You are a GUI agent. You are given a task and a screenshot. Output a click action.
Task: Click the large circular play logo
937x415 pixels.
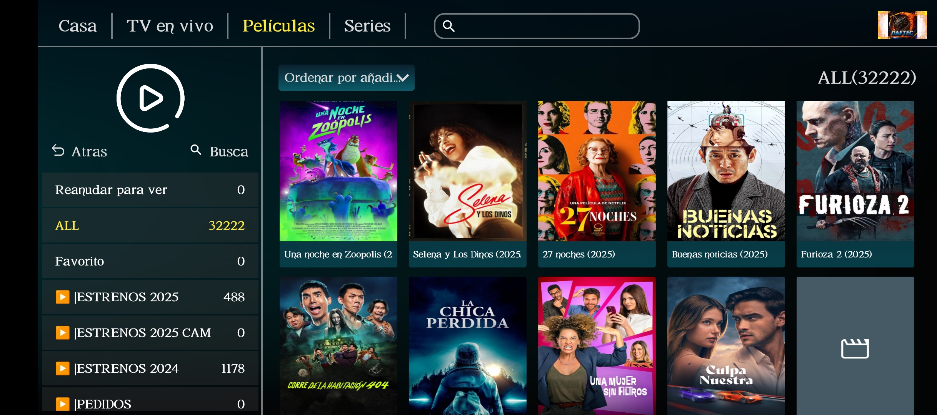pos(150,98)
